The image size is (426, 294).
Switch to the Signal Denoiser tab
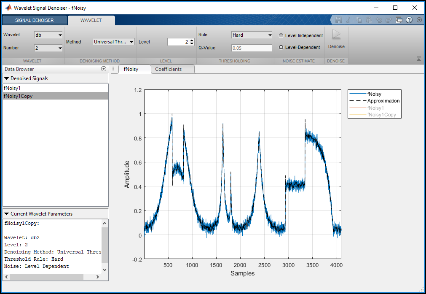pyautogui.click(x=35, y=20)
